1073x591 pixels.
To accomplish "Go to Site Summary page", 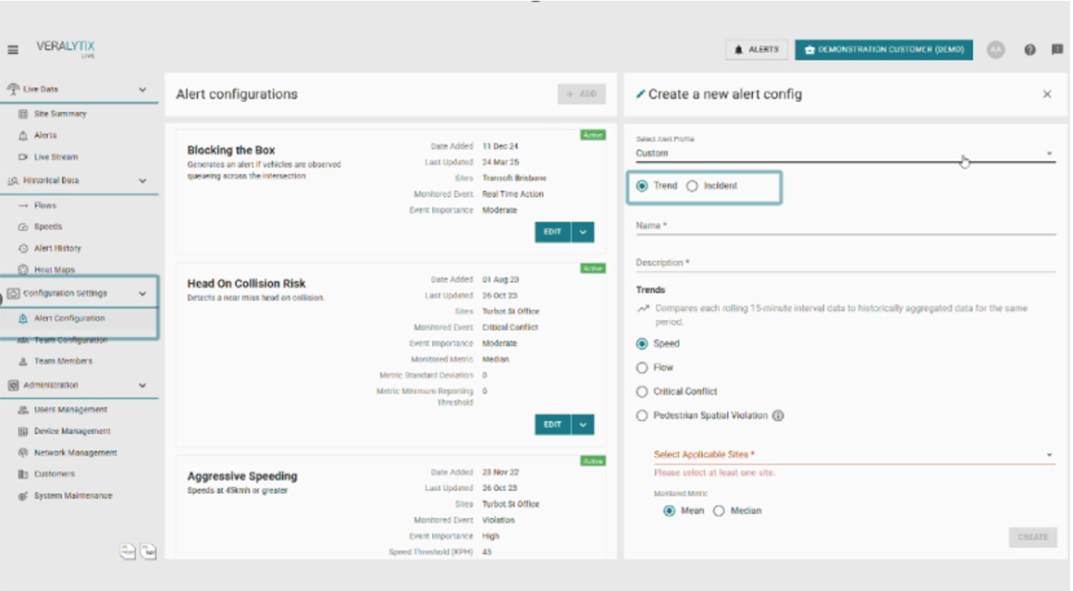I will click(59, 114).
